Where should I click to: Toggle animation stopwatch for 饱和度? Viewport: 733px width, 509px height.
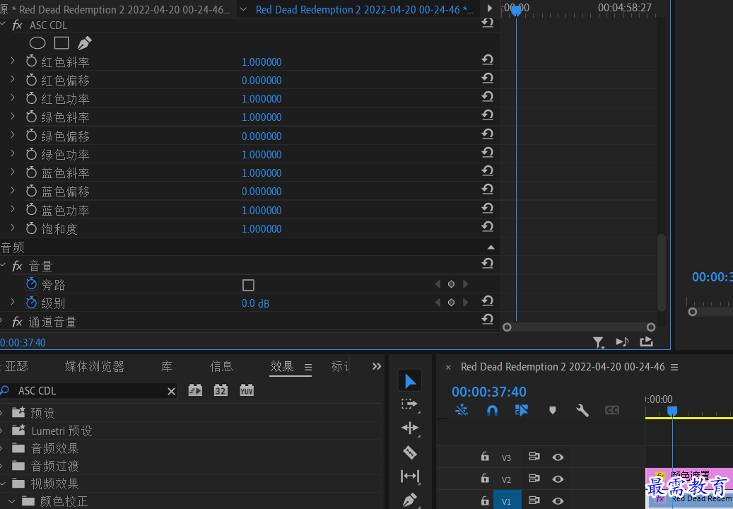(31, 228)
